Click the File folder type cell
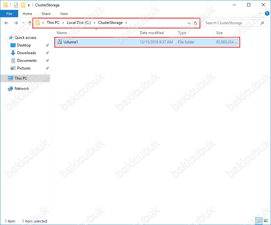This screenshot has height=225, width=271. point(186,42)
